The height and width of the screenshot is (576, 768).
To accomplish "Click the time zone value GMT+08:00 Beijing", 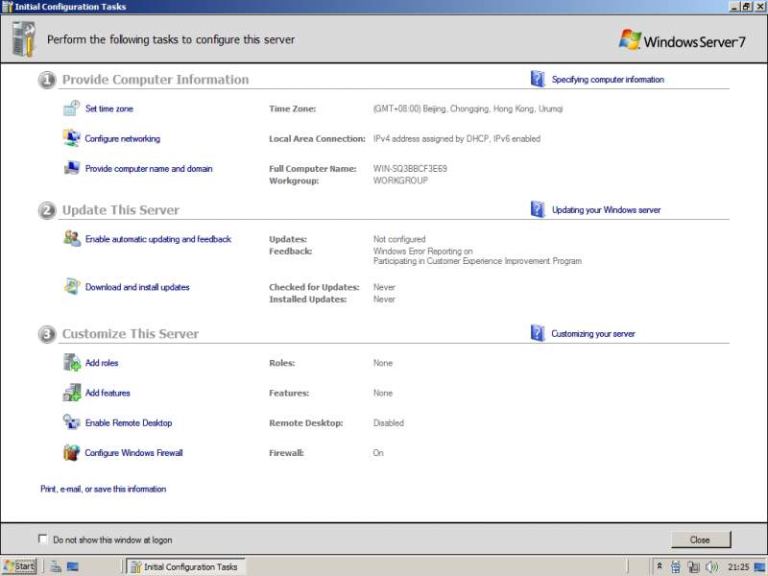I will pyautogui.click(x=468, y=108).
